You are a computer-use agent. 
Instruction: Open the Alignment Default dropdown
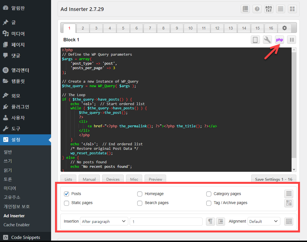point(264,221)
